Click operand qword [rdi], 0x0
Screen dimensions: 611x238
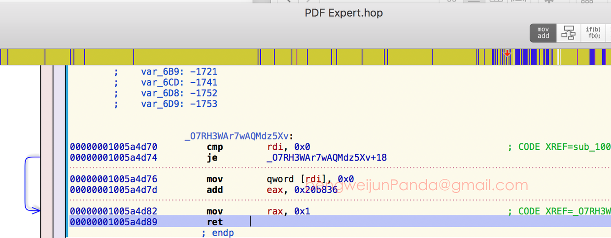pos(310,179)
